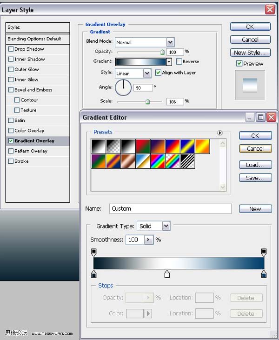
Task: Click the Scale percentage field
Action: [x=175, y=101]
